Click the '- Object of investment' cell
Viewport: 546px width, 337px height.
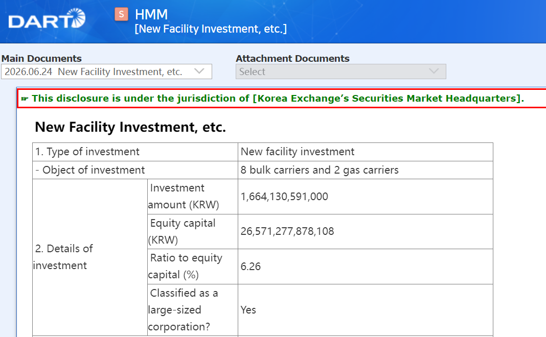pyautogui.click(x=135, y=170)
